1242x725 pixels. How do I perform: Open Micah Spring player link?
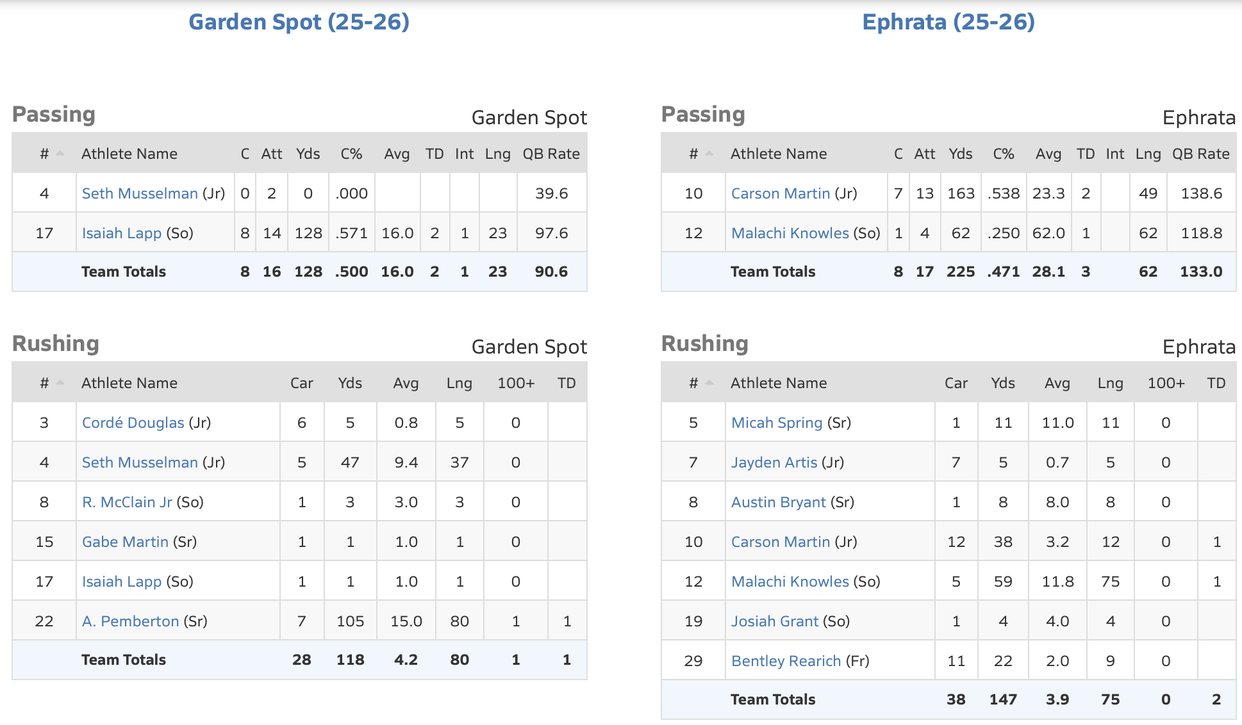pos(776,423)
